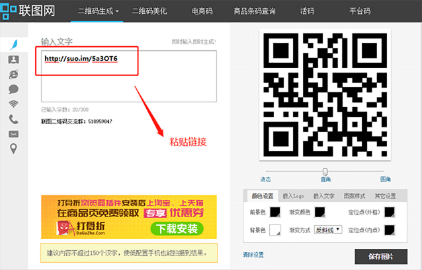Select the SMS chat bubble icon
This screenshot has height=270, width=422.
[x=13, y=89]
